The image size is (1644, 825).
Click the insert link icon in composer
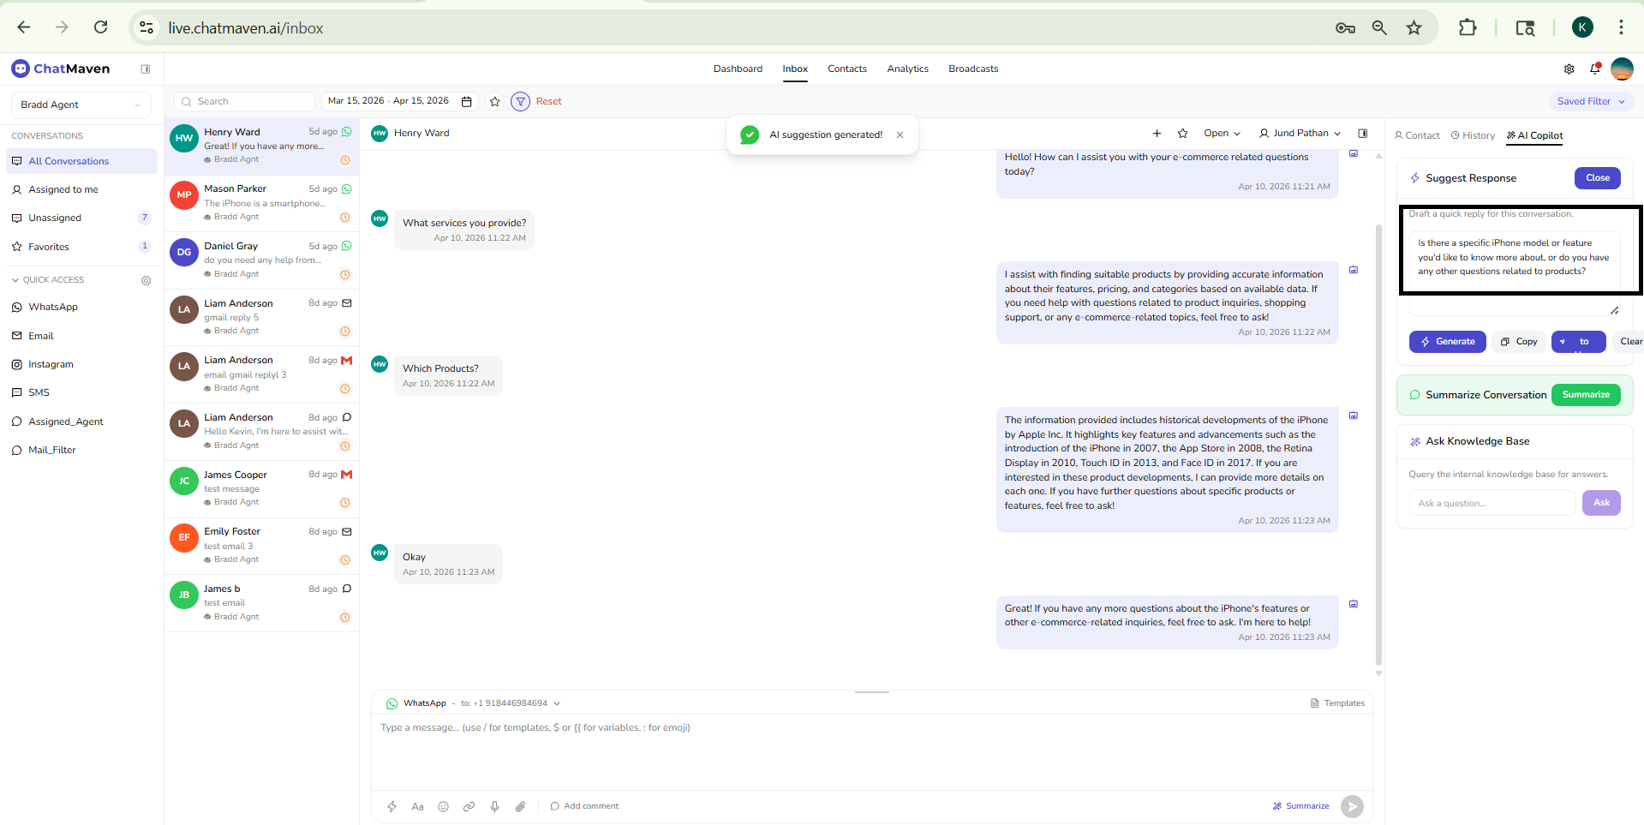(x=469, y=806)
